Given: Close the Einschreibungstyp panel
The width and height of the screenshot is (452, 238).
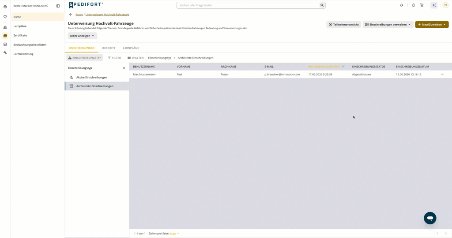Looking at the screenshot, I should tap(124, 68).
